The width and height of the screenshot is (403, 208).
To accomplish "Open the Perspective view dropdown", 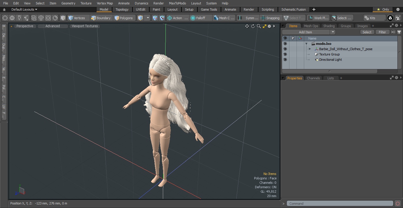I will pos(25,26).
